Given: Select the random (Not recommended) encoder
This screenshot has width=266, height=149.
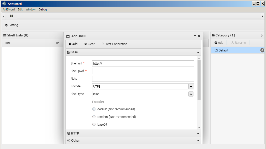Looking at the screenshot, I should click(x=94, y=117).
